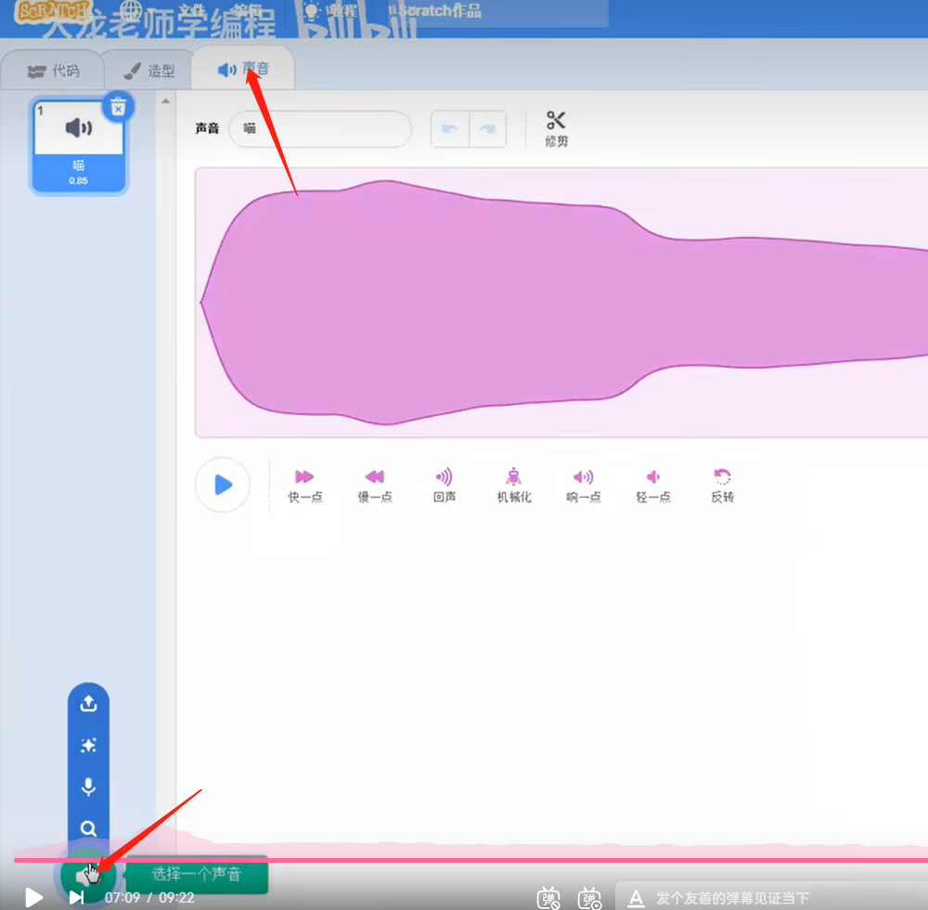Click the search sound magnifier icon
The width and height of the screenshot is (928, 910).
[88, 828]
